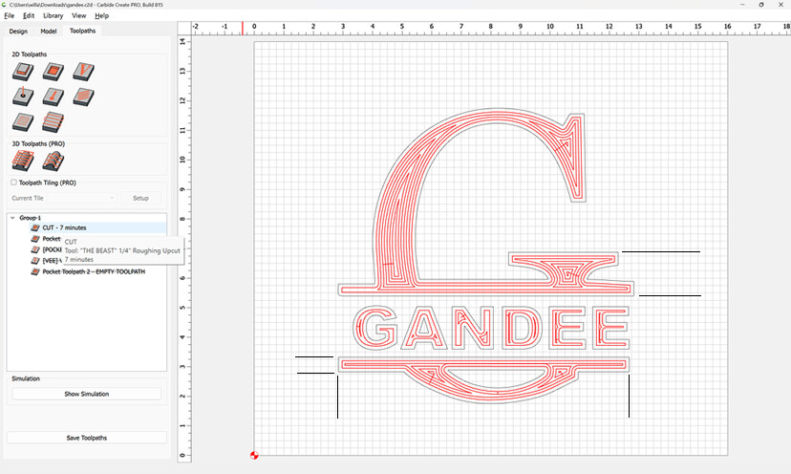This screenshot has height=474, width=791.
Task: Open the View menu
Action: pyautogui.click(x=78, y=15)
